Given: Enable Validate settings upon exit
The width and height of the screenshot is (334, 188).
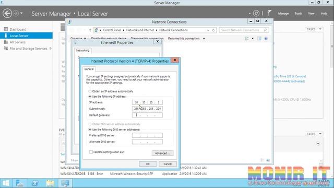Looking at the screenshot, I should pyautogui.click(x=91, y=152).
